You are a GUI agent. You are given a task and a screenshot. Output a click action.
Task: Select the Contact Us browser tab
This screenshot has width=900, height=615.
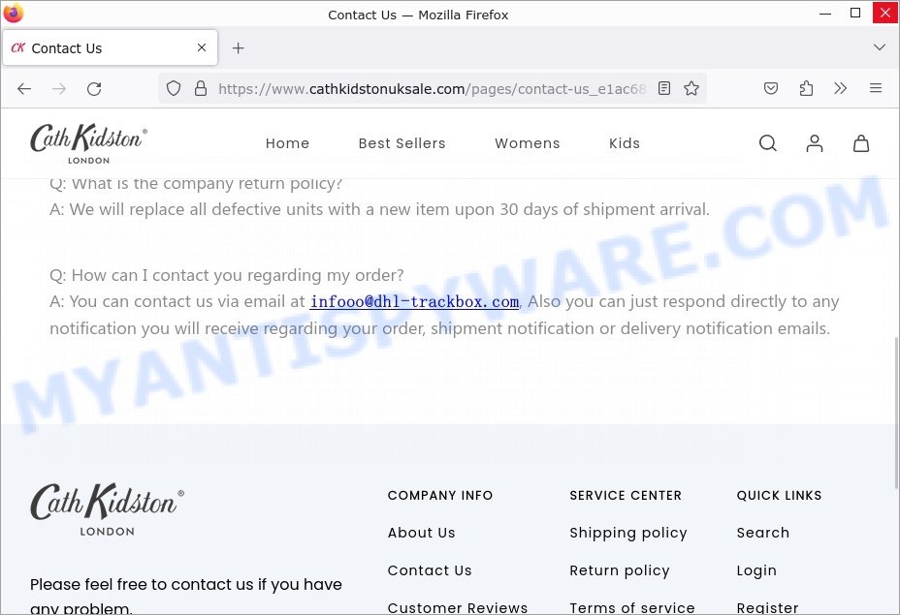111,48
